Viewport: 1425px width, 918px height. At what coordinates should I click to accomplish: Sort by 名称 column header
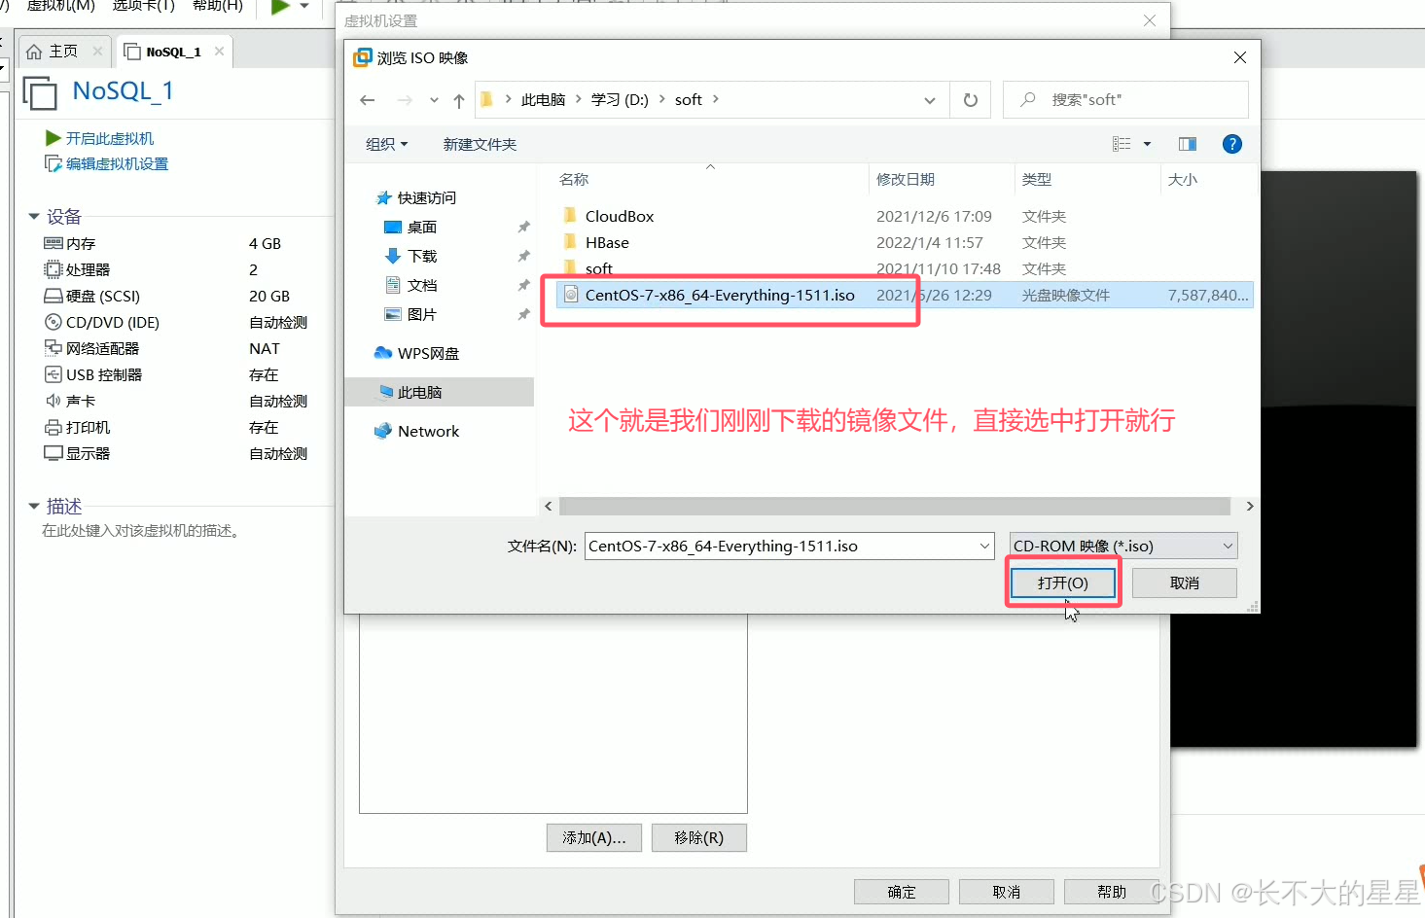(x=574, y=179)
